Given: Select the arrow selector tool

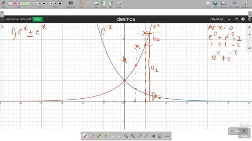Looking at the screenshot, I should 106,136.
